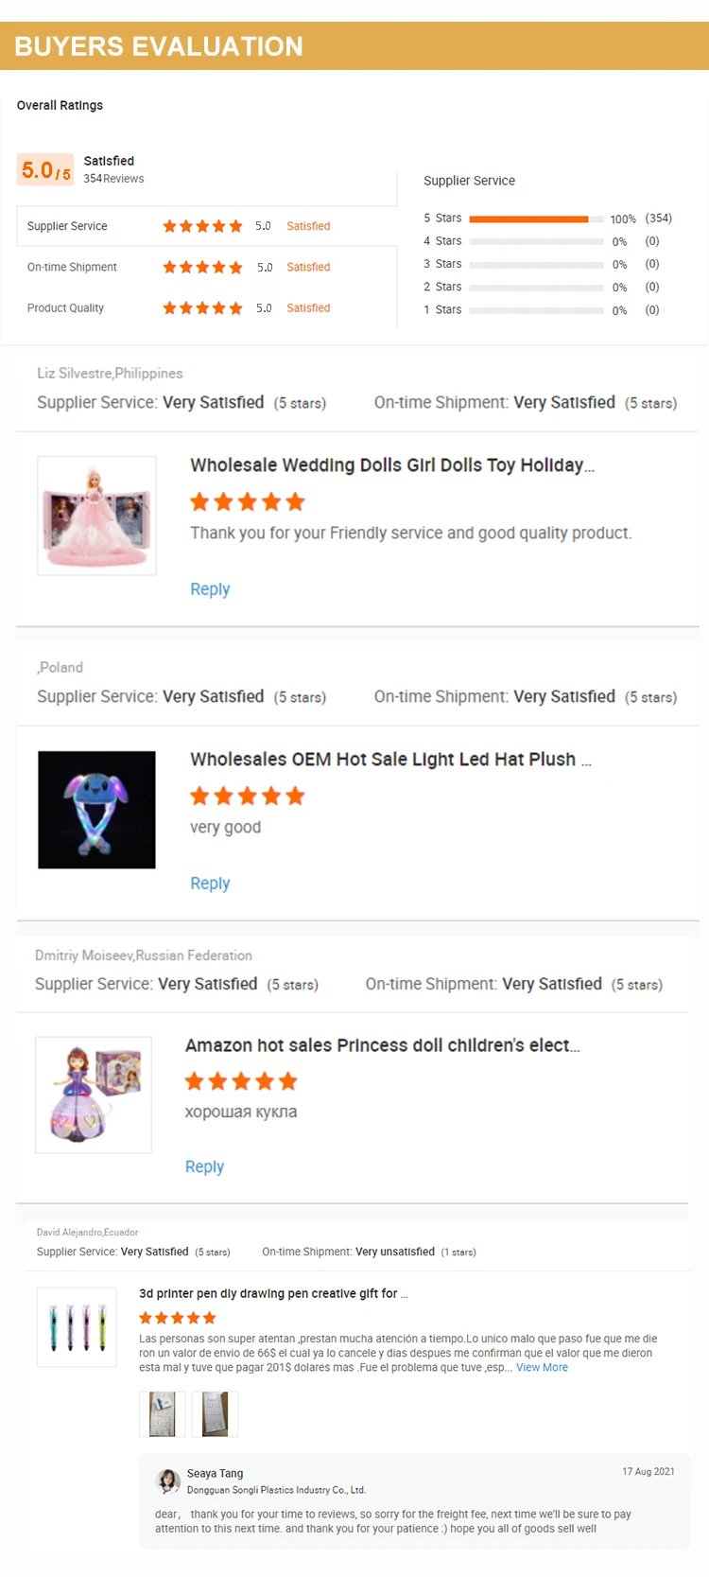Open second attached review photo
Screen dimensions: 709x1577
(215, 1413)
